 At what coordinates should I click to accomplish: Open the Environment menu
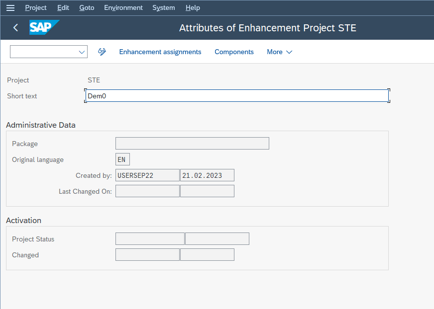(123, 7)
